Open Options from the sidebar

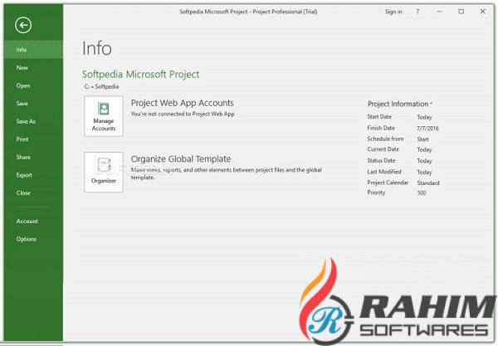click(34, 239)
